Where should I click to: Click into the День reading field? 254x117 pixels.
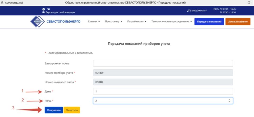click(x=163, y=91)
